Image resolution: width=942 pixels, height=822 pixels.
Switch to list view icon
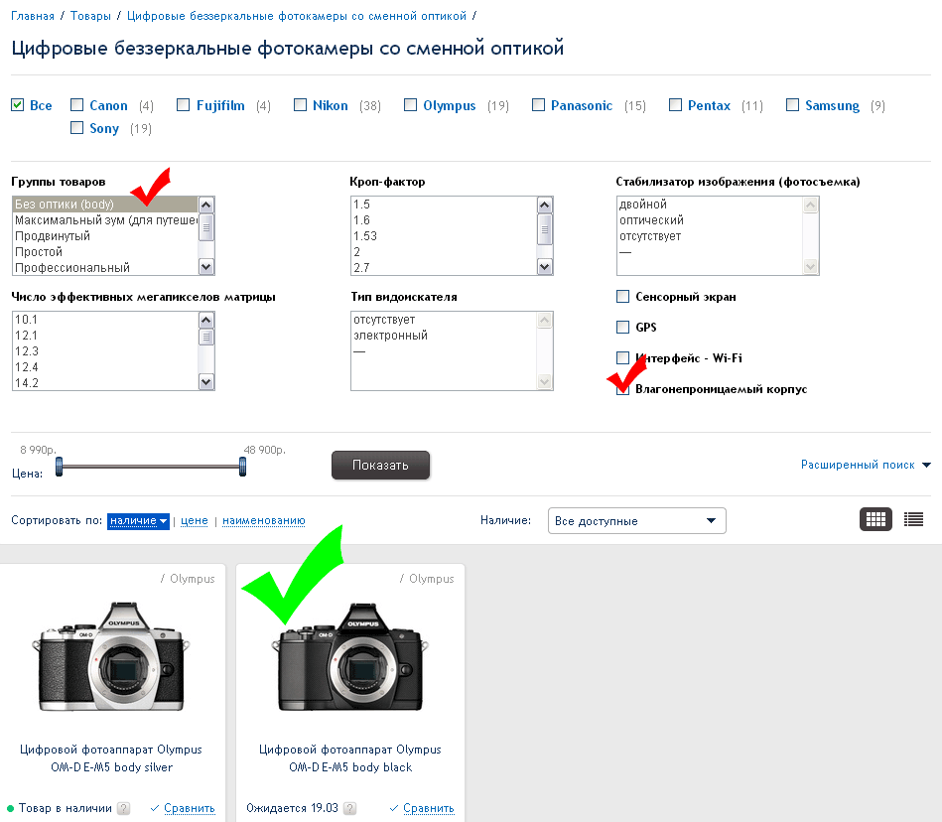click(913, 519)
